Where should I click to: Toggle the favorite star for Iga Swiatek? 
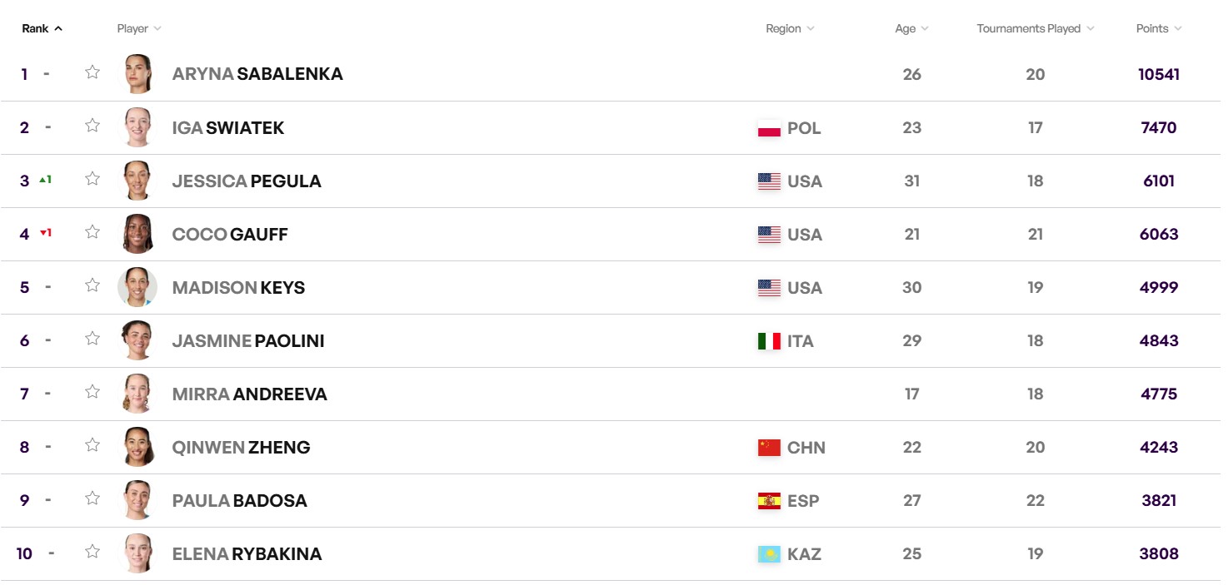point(92,126)
